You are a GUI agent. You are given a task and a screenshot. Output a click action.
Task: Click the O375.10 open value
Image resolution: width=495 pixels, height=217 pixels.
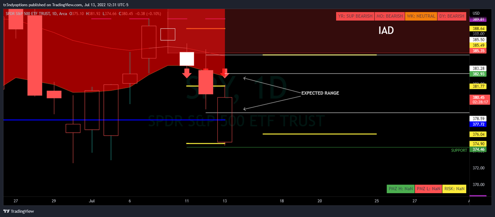tap(78, 14)
